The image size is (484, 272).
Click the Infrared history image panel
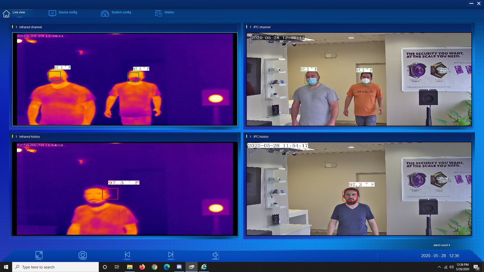click(125, 189)
